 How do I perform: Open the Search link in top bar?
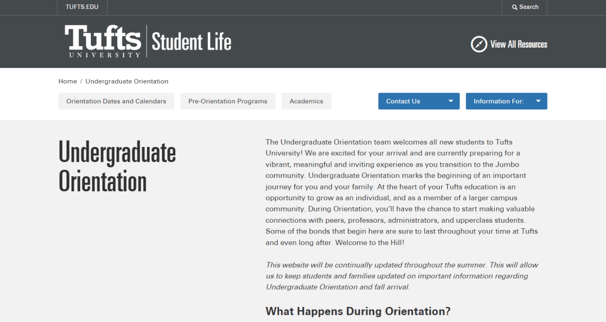[525, 7]
